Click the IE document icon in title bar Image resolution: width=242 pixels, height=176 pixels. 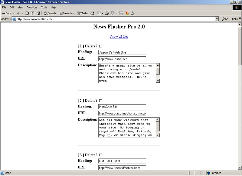(2, 2)
